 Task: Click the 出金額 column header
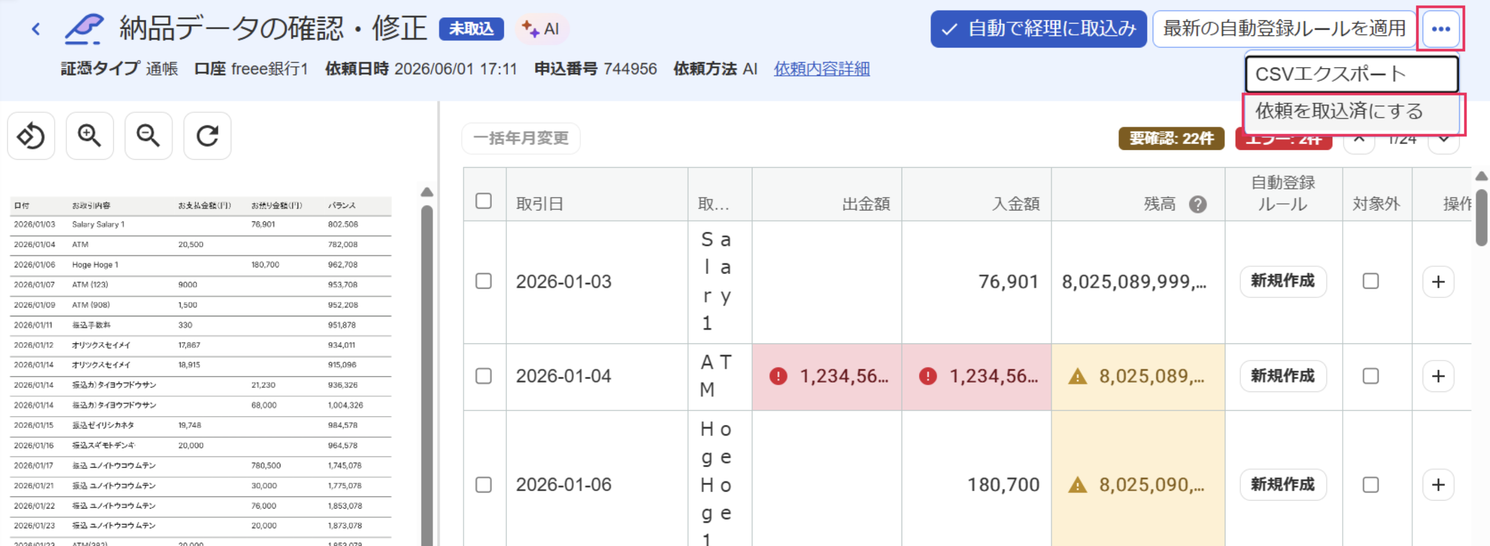[826, 195]
